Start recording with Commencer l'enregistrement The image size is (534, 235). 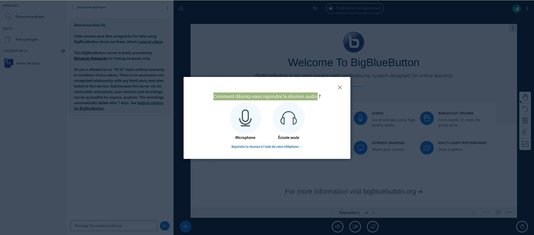coord(355,8)
